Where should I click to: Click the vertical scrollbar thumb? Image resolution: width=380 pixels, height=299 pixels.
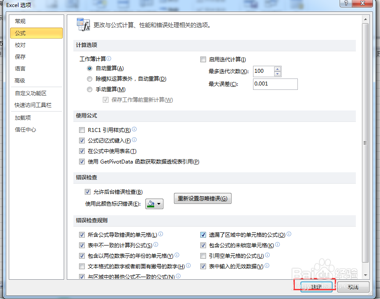[x=366, y=143]
